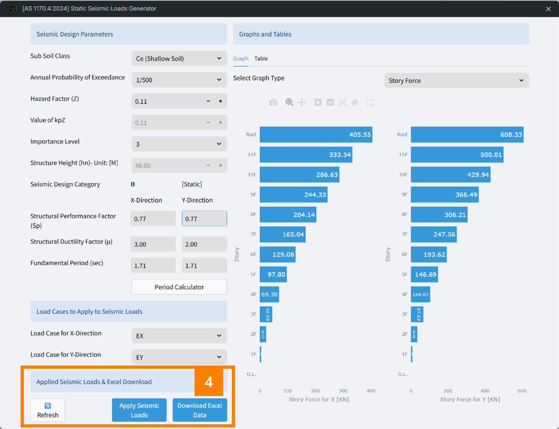This screenshot has width=559, height=429.
Task: Change the Importance Level dropdown
Action: tap(179, 144)
